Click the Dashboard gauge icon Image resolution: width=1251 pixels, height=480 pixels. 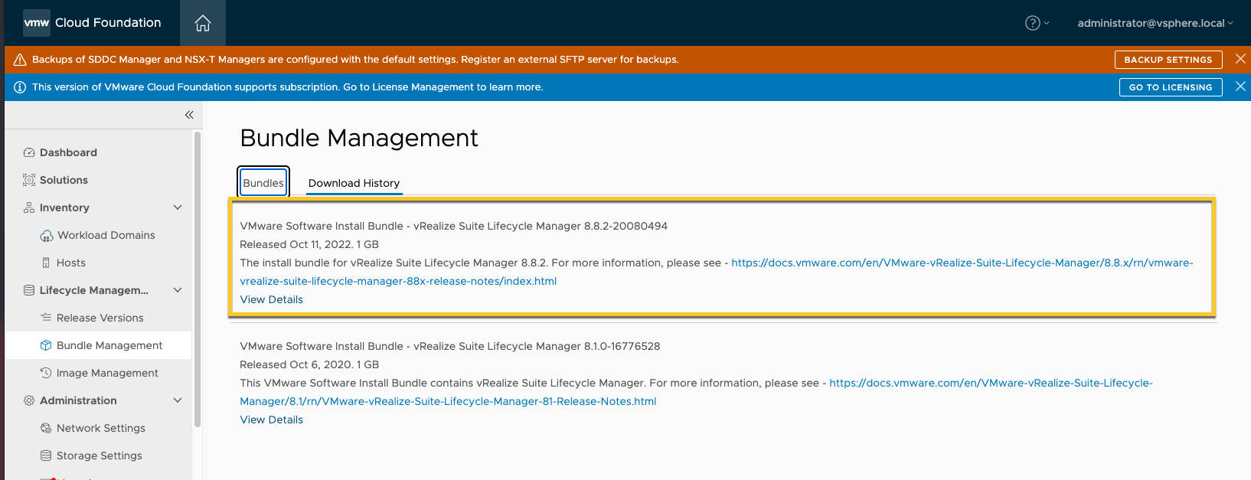[x=29, y=152]
